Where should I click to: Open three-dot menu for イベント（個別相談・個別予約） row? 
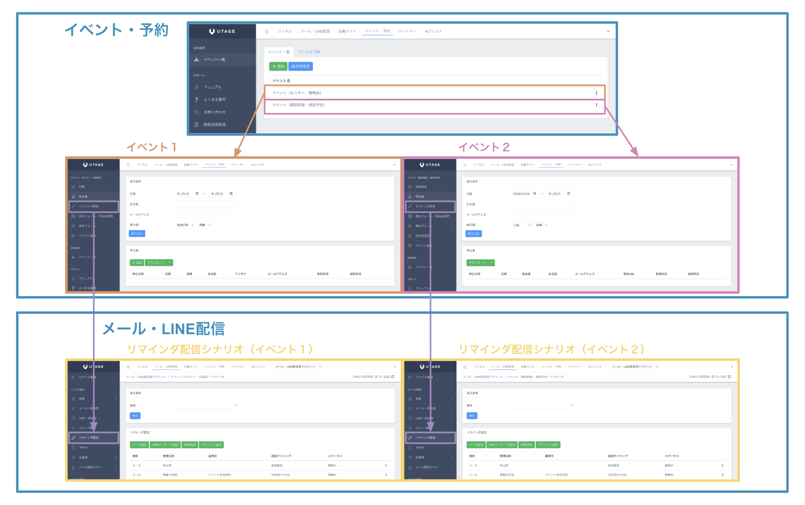point(596,105)
